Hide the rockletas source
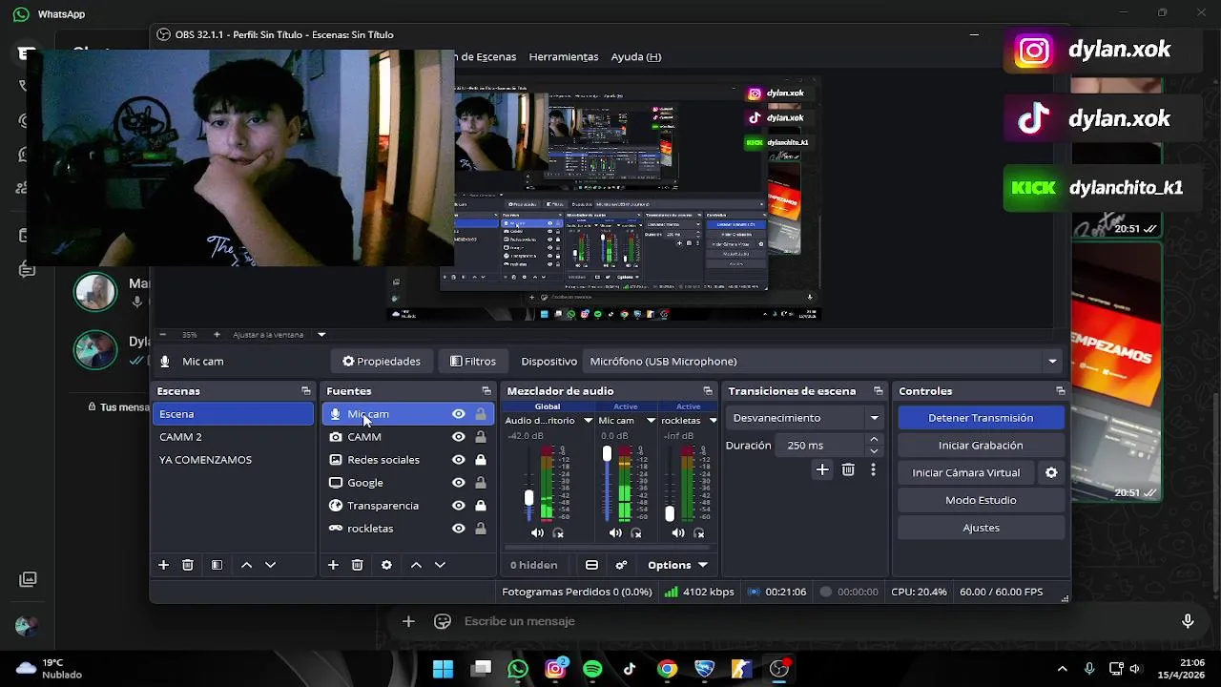The height and width of the screenshot is (687, 1221). point(459,529)
